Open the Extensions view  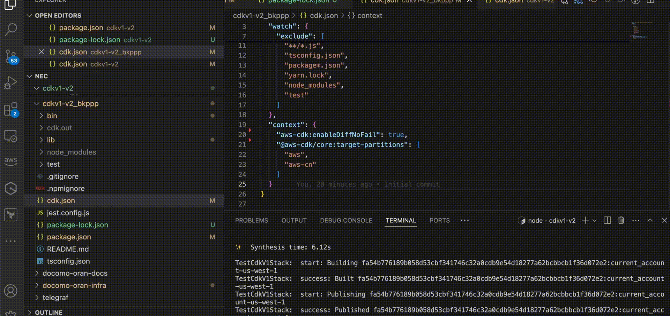point(11,109)
